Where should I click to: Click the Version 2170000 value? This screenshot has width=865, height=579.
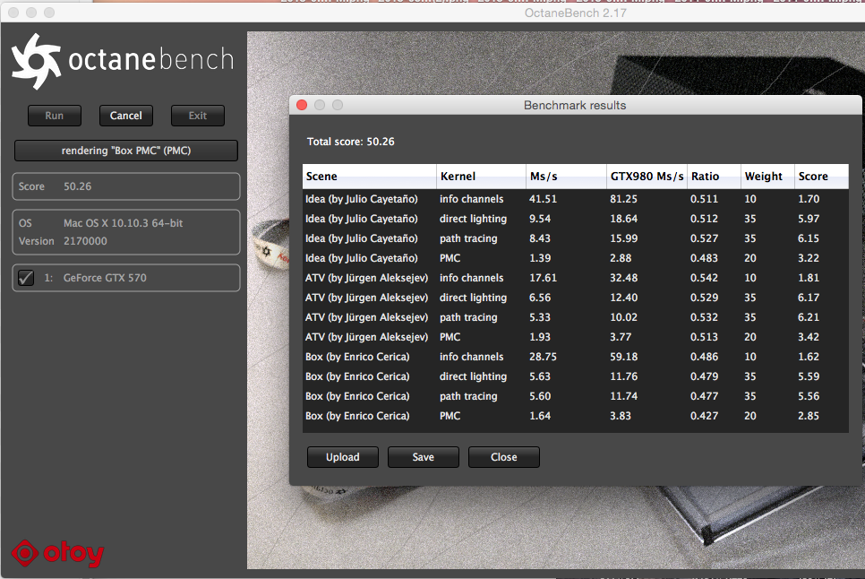click(x=85, y=241)
